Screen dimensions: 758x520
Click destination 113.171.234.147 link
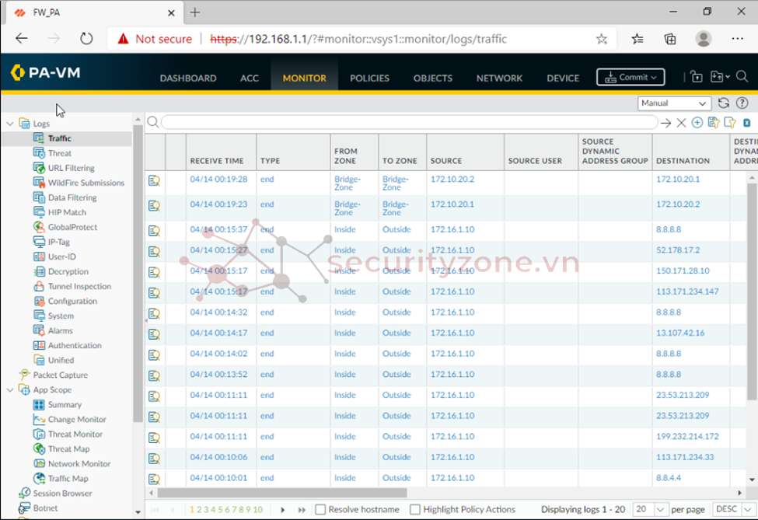(687, 291)
